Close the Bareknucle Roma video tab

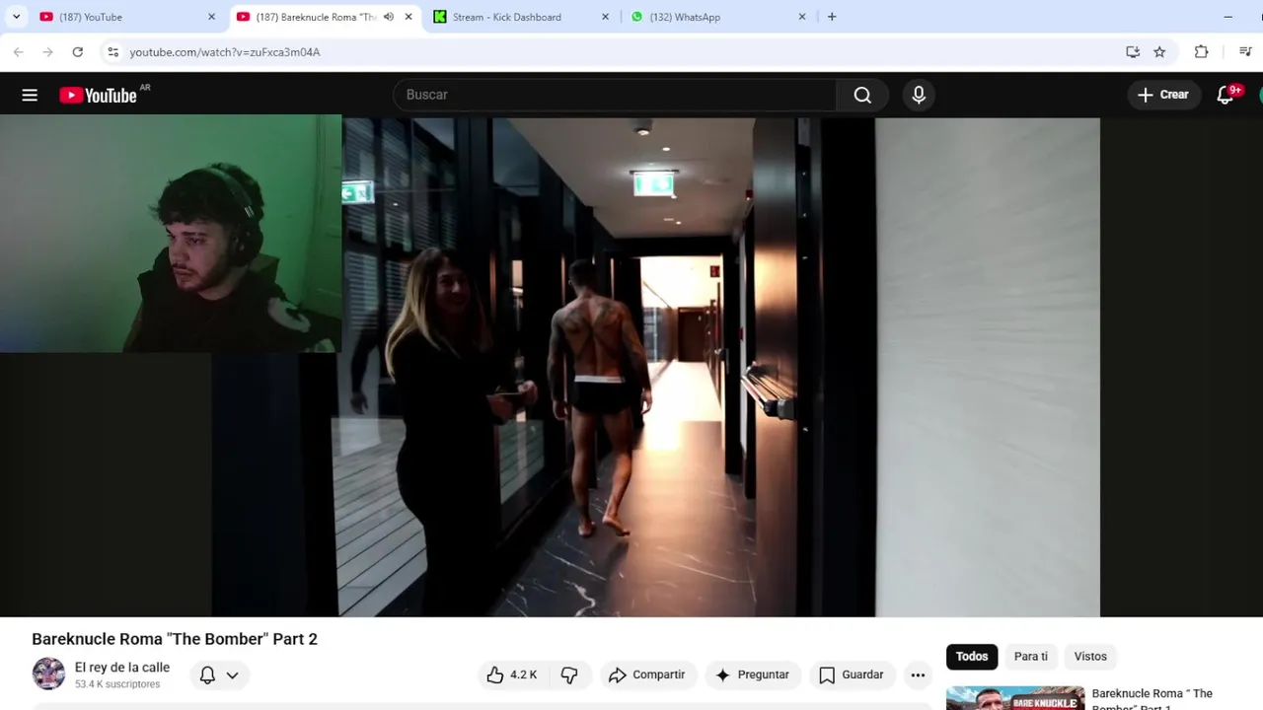point(409,17)
